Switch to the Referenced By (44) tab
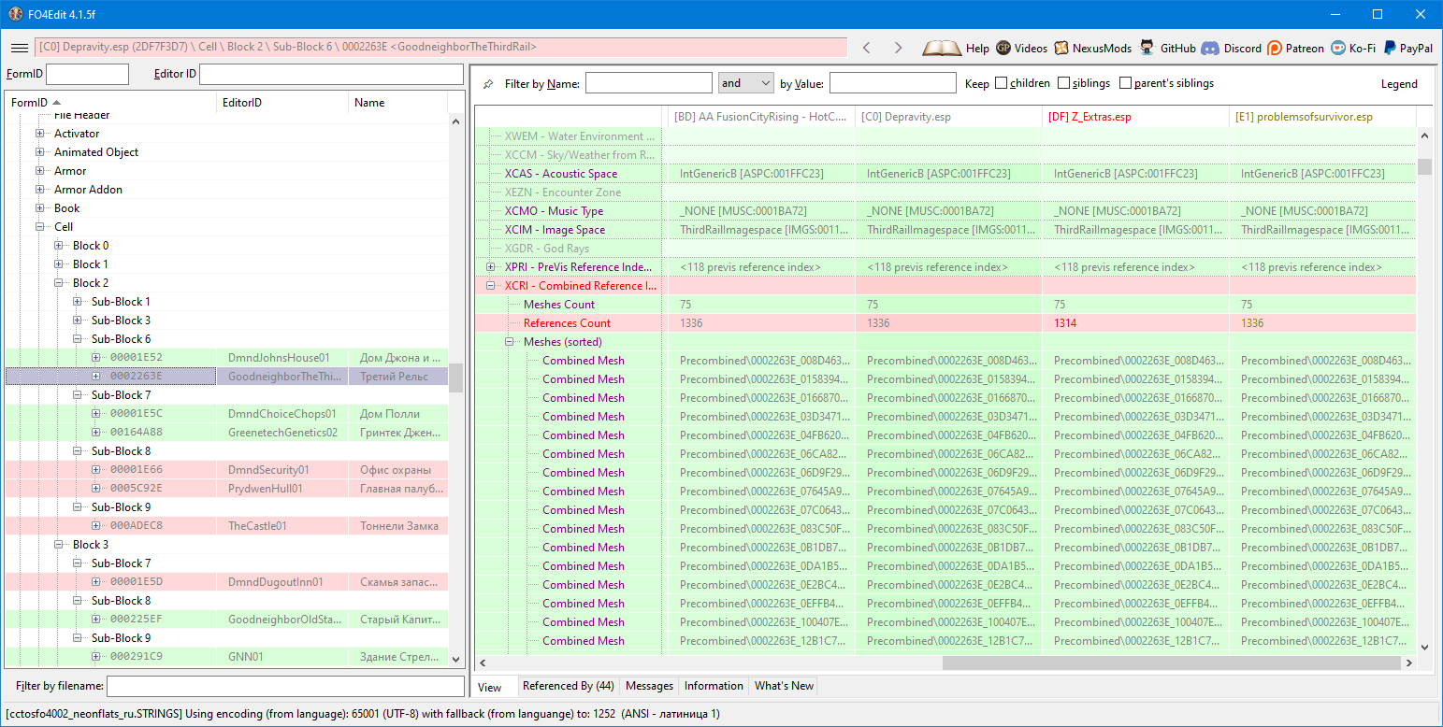This screenshot has width=1443, height=727. (568, 686)
